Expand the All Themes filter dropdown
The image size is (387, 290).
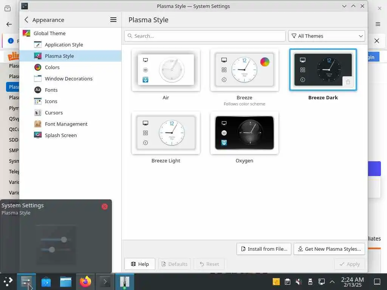[x=327, y=36]
